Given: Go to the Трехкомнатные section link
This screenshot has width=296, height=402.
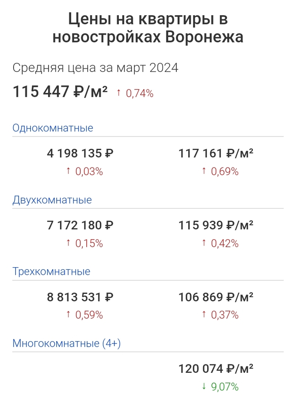Looking at the screenshot, I should (52, 271).
